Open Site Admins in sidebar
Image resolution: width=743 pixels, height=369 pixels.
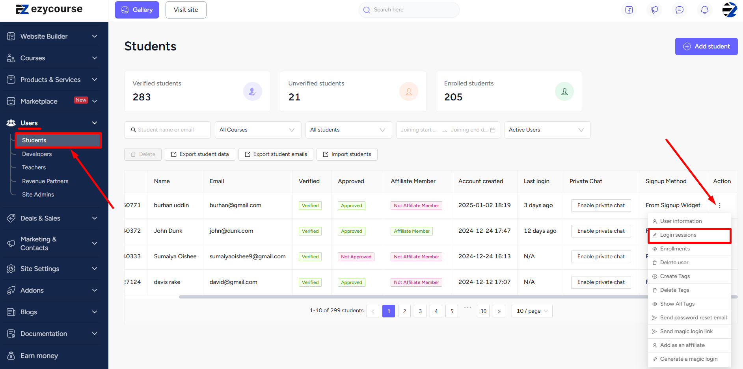tap(38, 195)
